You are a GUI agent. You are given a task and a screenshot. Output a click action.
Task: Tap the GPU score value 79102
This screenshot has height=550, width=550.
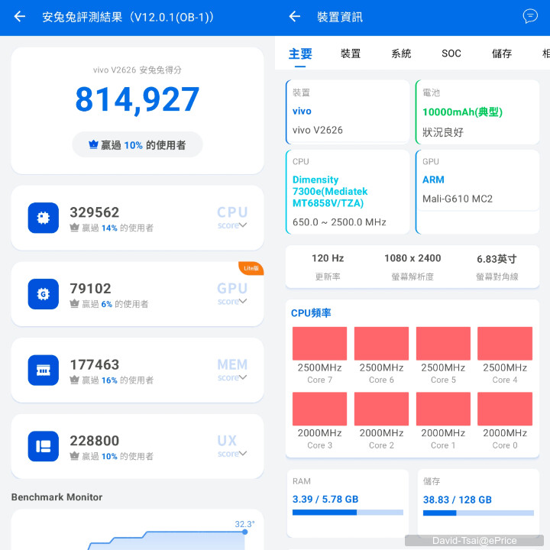90,288
